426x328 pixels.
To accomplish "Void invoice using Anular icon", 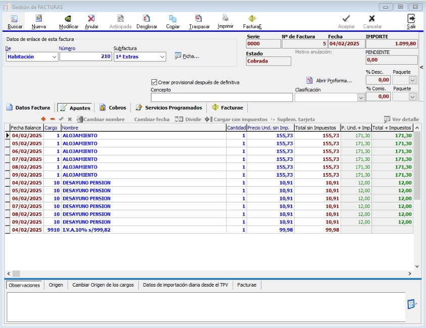I will [x=91, y=19].
